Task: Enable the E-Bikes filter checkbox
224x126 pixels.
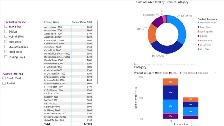Action: pos(6,31)
